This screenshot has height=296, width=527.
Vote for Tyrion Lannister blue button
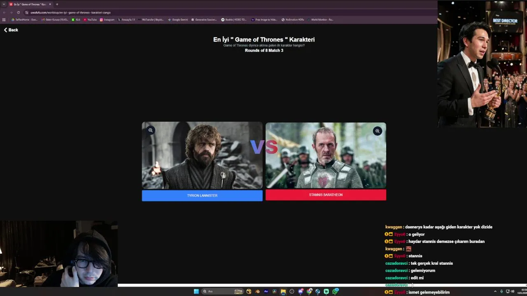[202, 196]
